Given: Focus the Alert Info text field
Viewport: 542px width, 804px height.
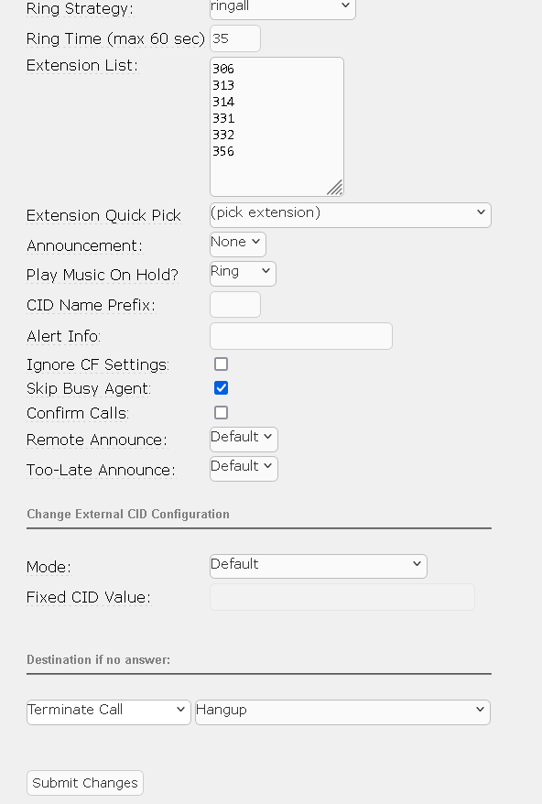Looking at the screenshot, I should point(301,336).
